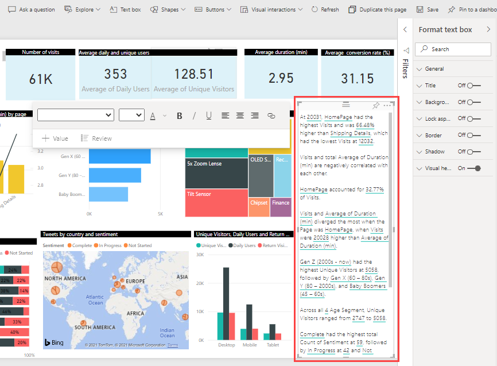Image resolution: width=497 pixels, height=366 pixels.
Task: Select the Gen X bar in chart
Action: coord(120,156)
